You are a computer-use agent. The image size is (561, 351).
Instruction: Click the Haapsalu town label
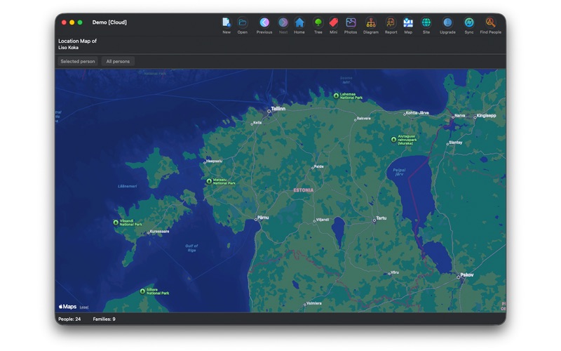click(x=215, y=161)
